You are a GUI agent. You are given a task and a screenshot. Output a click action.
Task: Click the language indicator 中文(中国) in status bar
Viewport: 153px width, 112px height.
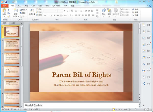34,109
